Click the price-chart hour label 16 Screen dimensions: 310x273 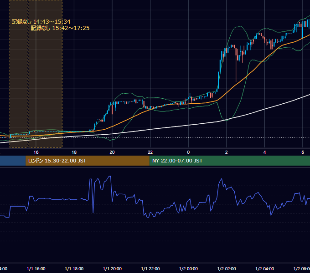pos(36,152)
